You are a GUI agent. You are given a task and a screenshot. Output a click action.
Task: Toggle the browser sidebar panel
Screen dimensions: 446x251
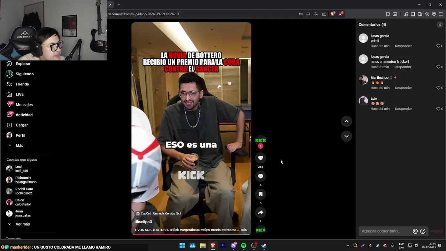(x=413, y=14)
